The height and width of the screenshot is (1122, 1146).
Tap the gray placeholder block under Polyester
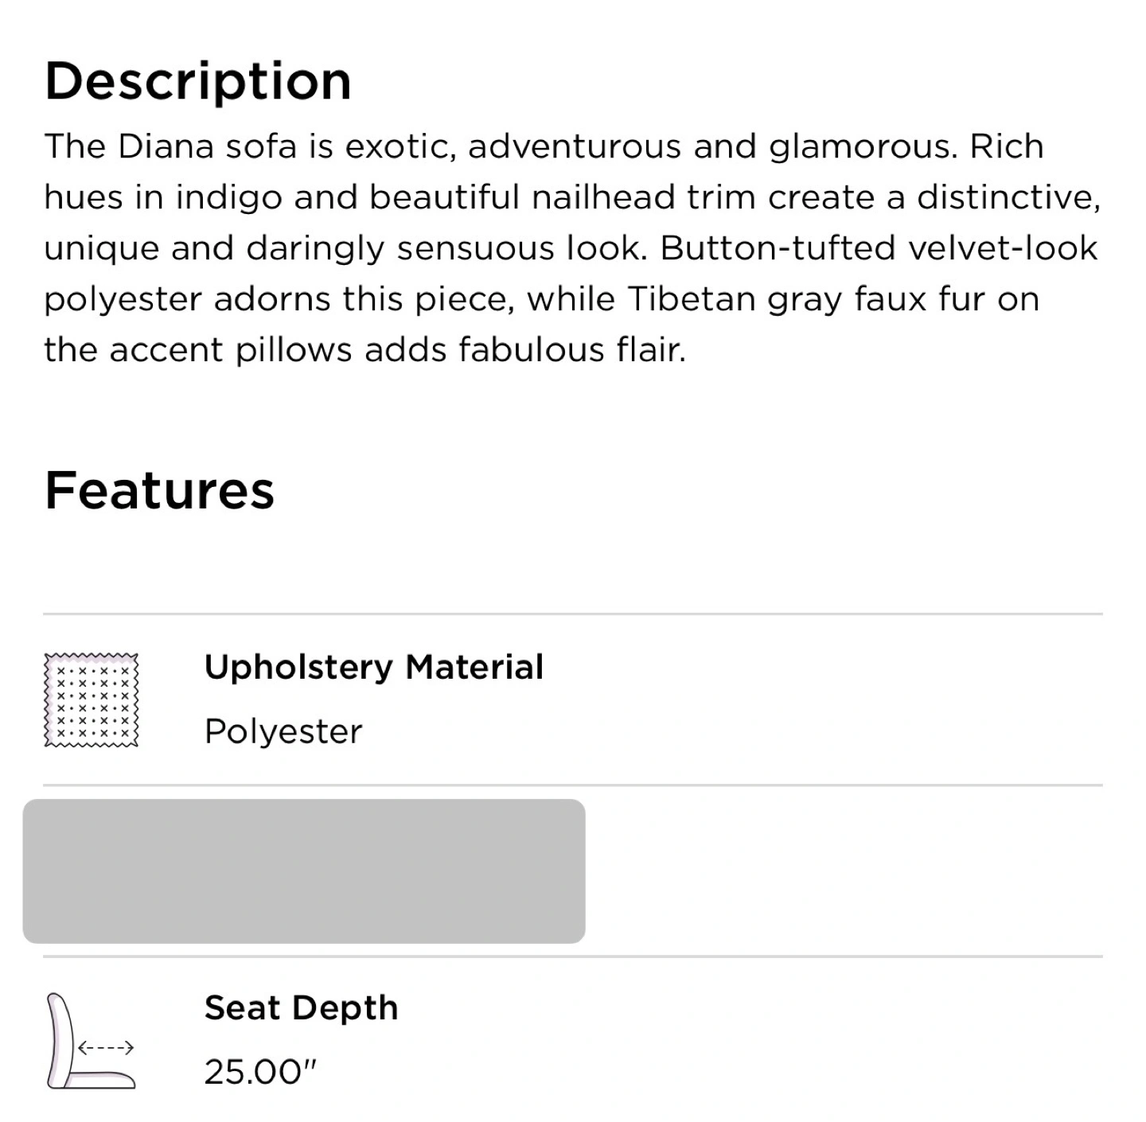point(304,871)
